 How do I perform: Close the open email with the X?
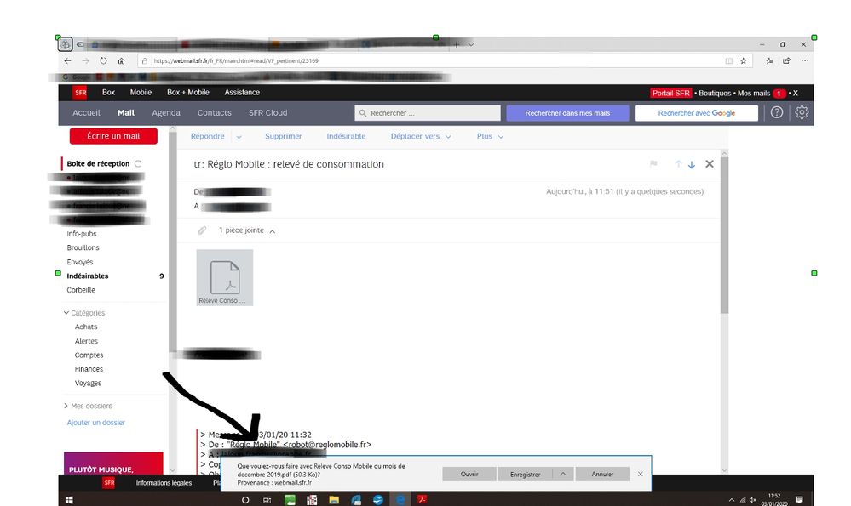coord(710,163)
